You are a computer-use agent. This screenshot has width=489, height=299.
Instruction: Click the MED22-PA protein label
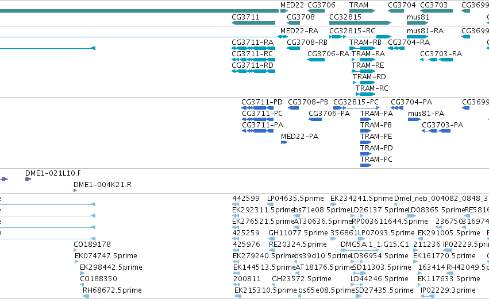point(299,137)
